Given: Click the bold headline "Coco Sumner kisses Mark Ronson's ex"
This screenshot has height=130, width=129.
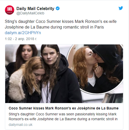Looking at the screenshot, I should [64, 108].
